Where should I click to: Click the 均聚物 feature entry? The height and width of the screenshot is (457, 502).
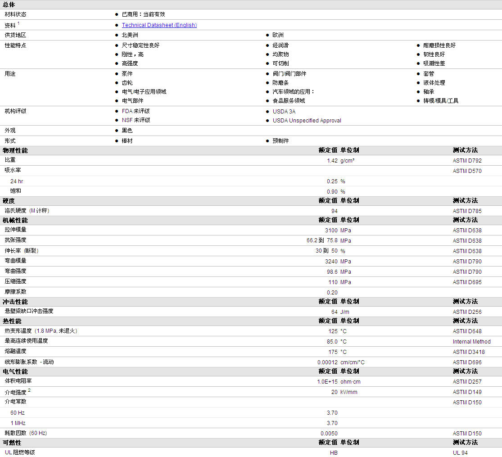click(x=280, y=54)
